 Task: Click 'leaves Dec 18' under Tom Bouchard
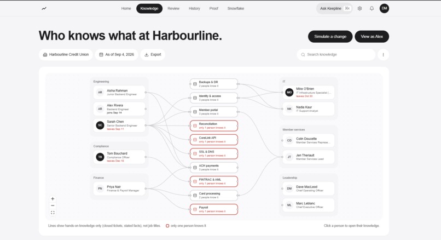(x=115, y=161)
